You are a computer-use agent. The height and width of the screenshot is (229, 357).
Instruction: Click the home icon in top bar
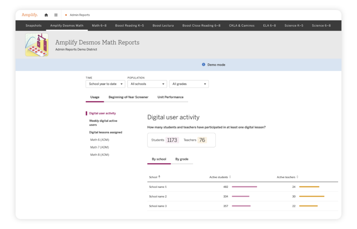pyautogui.click(x=46, y=15)
